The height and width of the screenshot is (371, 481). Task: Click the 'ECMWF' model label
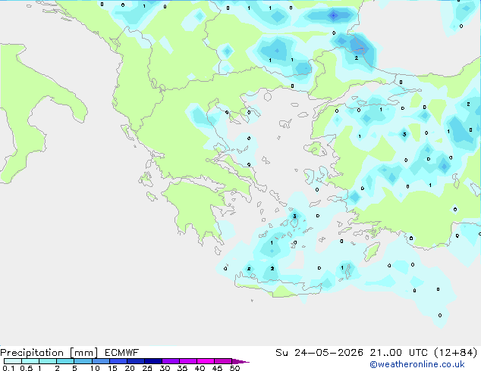[x=122, y=353]
